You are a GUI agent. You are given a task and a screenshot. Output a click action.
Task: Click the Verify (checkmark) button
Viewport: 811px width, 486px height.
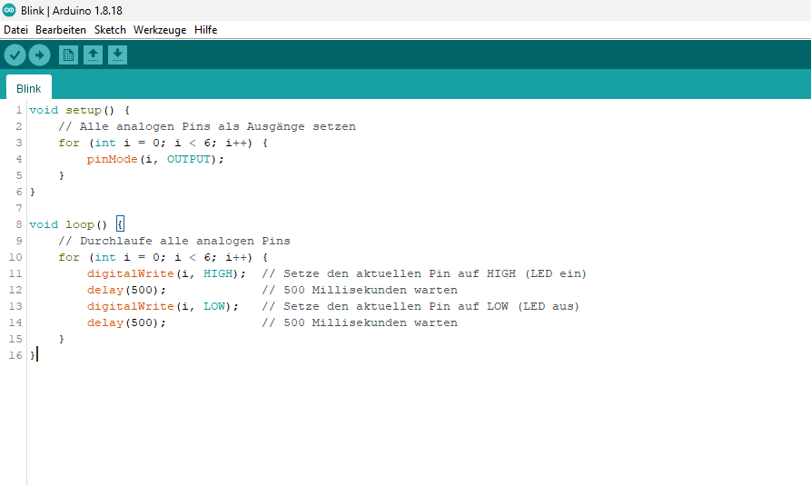pos(15,55)
